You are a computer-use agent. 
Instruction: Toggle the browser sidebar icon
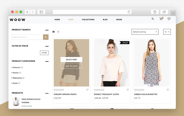point(41,12)
